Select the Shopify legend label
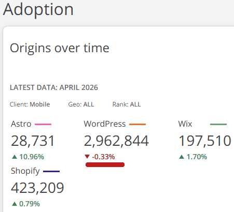 click(25, 171)
